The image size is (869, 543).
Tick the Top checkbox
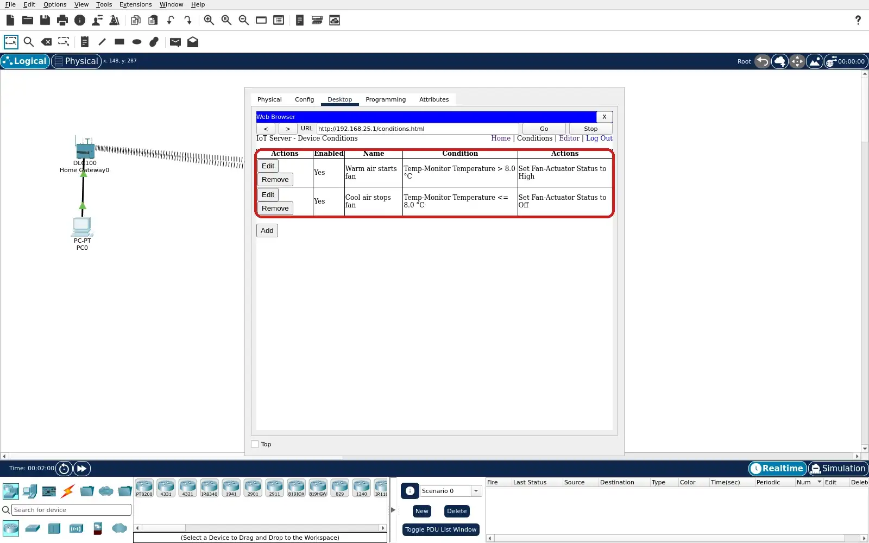[x=255, y=444]
